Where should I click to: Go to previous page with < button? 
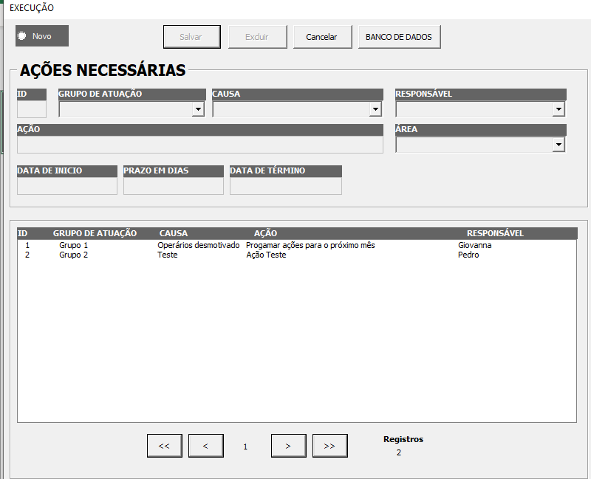(x=206, y=446)
